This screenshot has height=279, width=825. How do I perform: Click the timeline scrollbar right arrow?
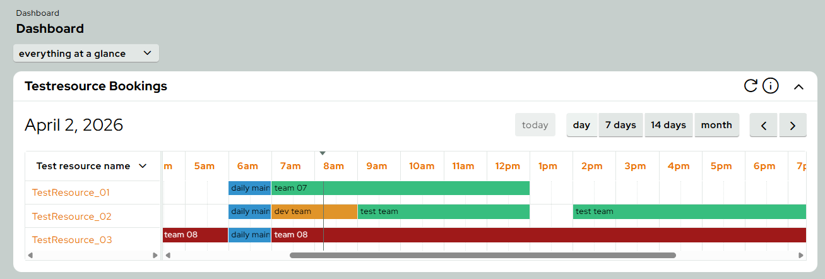tap(802, 256)
